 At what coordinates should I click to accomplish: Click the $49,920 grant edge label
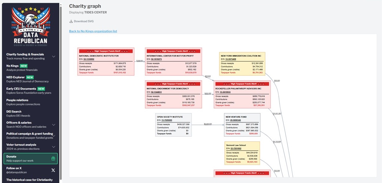pos(208,76)
